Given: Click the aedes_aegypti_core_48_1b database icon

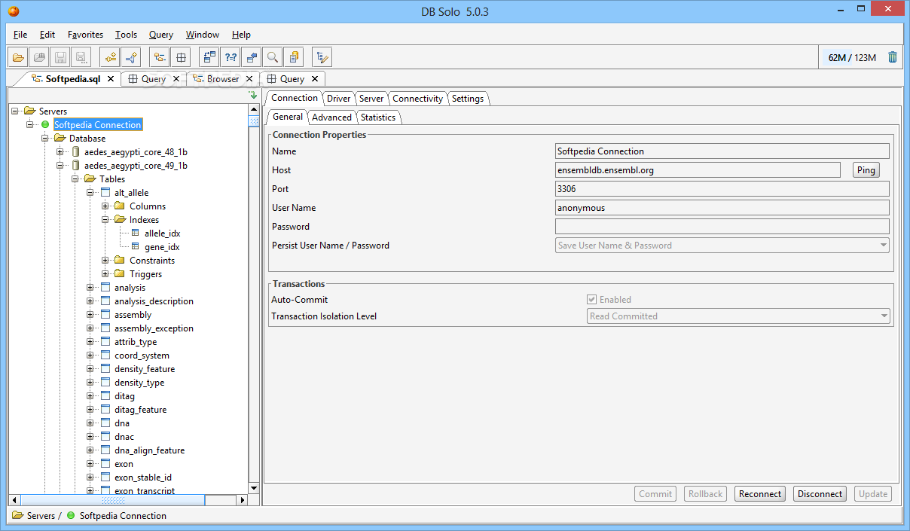Looking at the screenshot, I should 75,152.
